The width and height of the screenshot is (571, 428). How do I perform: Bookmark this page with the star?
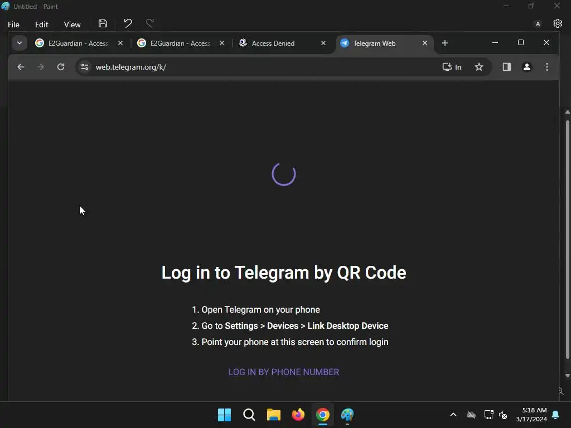point(479,67)
